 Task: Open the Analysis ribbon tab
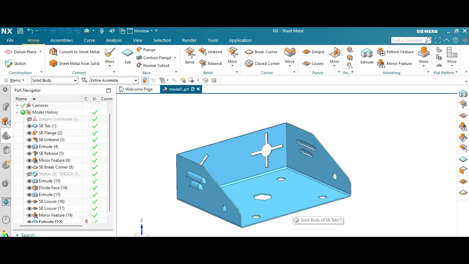[114, 40]
